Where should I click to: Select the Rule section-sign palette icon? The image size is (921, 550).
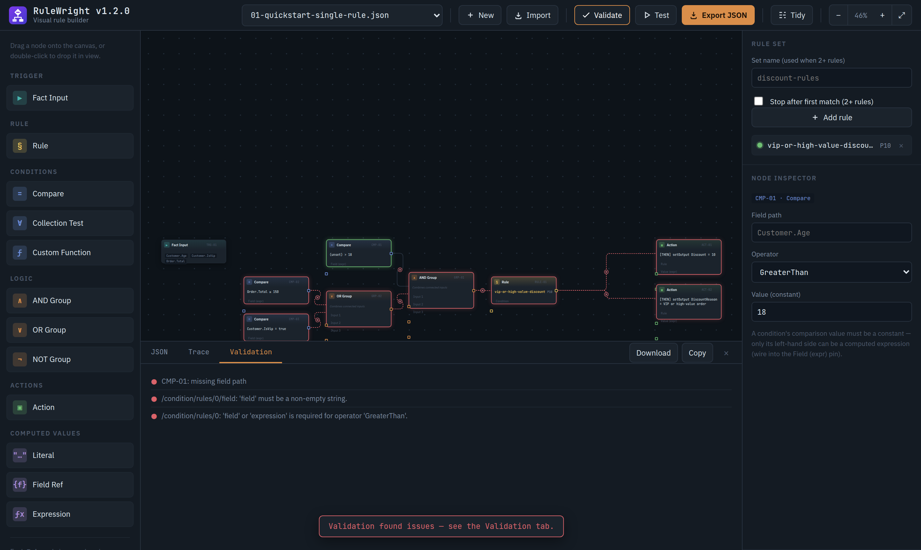[20, 145]
